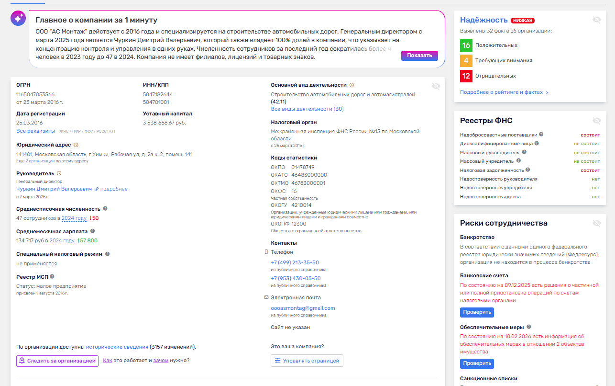
Task: Click help icon beside Среднемесячная зарплата
Action: click(x=93, y=231)
